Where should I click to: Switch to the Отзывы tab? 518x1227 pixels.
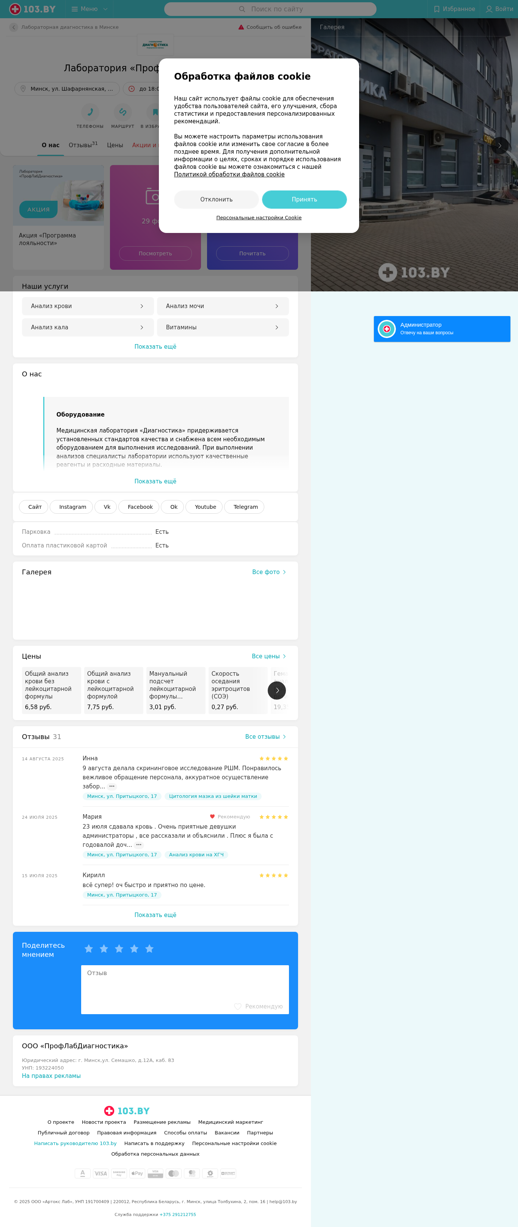(83, 145)
